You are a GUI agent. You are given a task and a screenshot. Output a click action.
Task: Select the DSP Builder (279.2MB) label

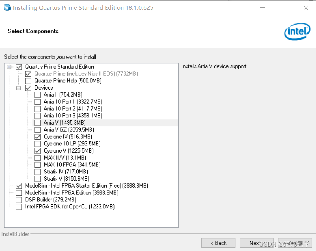(x=51, y=200)
